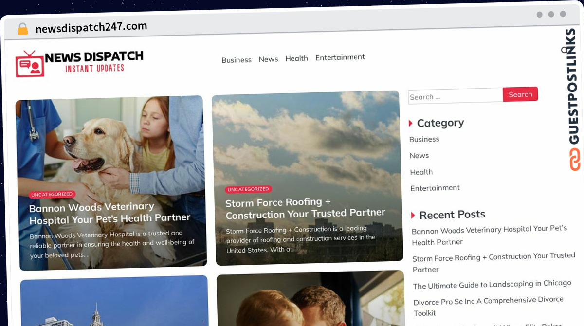This screenshot has height=326, width=584.
Task: Click the News Dispatch TV logo icon
Action: [x=30, y=64]
